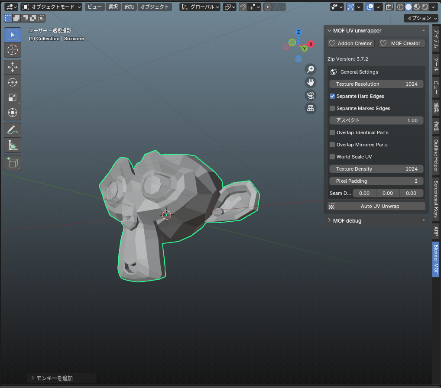The height and width of the screenshot is (388, 441).
Task: Choose the subtract selection mode icon
Action: click(x=25, y=18)
